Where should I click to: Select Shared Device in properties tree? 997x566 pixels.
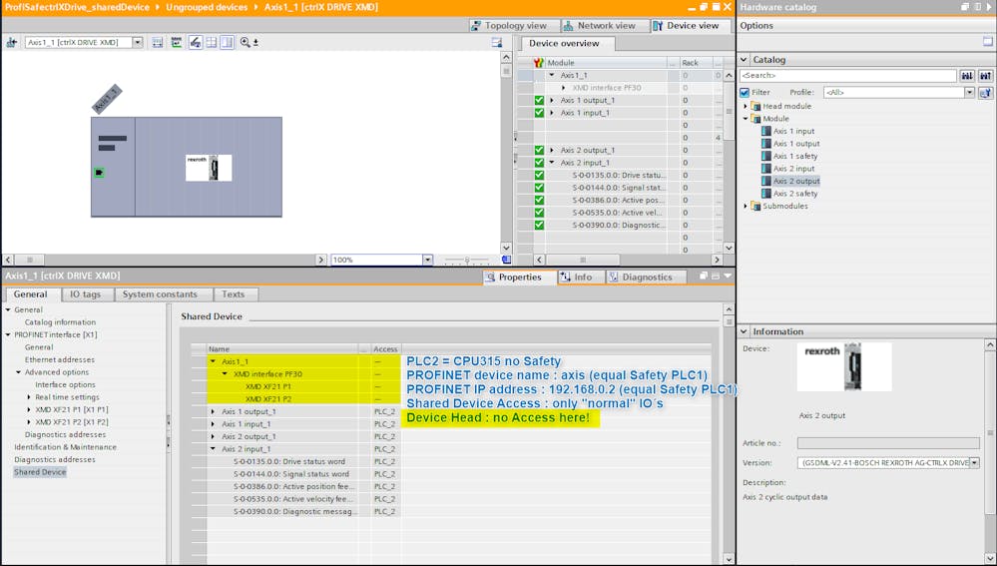pos(40,472)
